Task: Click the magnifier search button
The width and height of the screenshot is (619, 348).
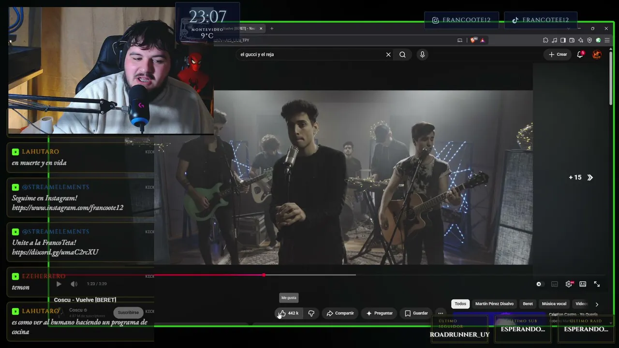Action: pos(402,55)
